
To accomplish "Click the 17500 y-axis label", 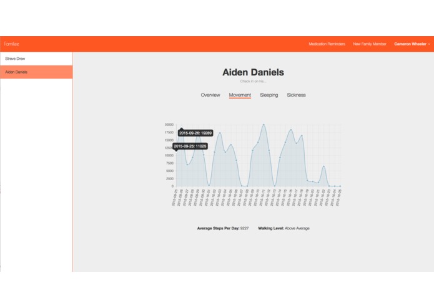I will (x=169, y=133).
